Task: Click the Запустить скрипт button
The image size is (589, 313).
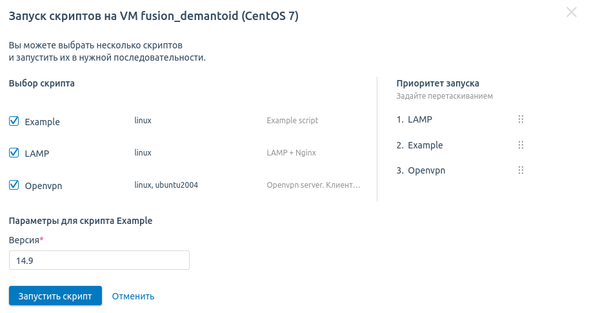Action: 55,296
